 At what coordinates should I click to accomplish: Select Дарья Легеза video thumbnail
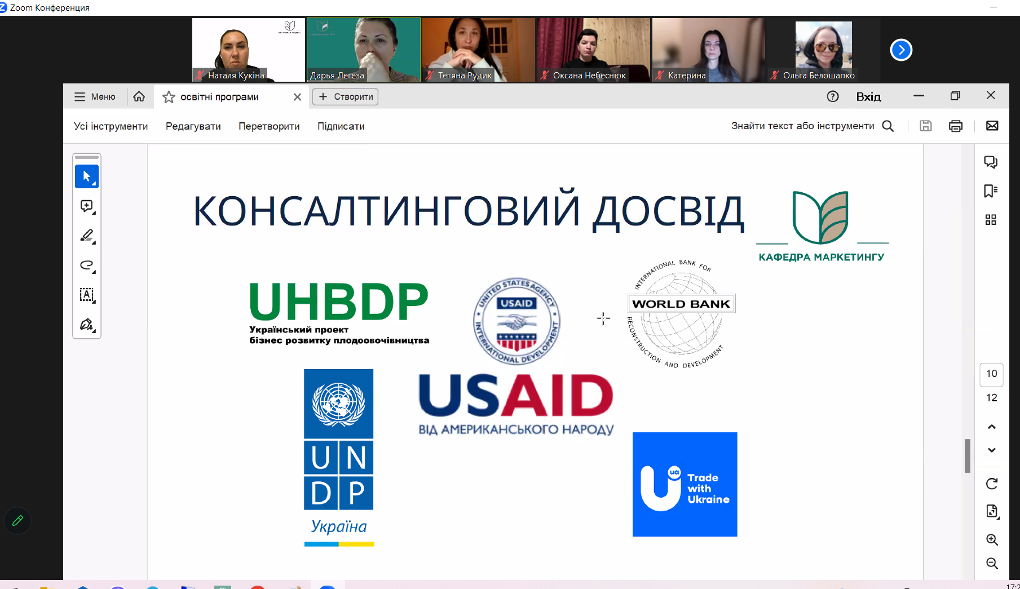tap(364, 50)
